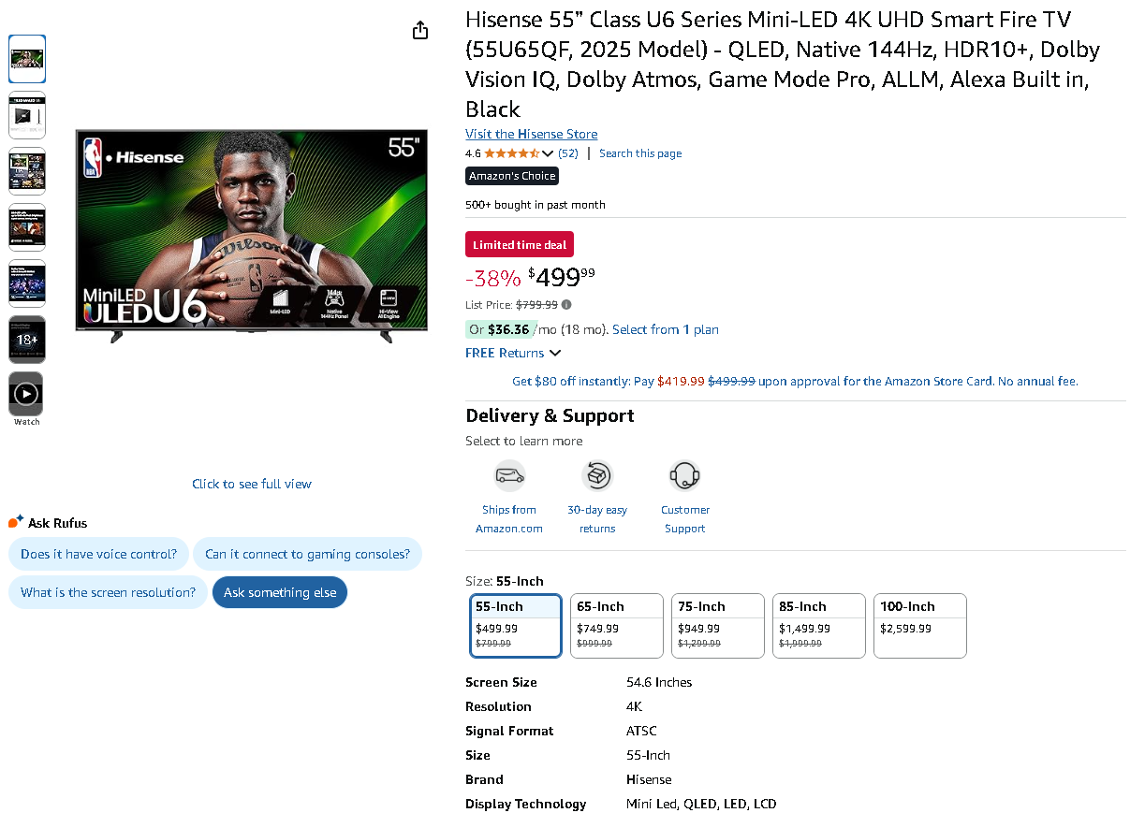Click the 4.6 star rating stars

511,153
